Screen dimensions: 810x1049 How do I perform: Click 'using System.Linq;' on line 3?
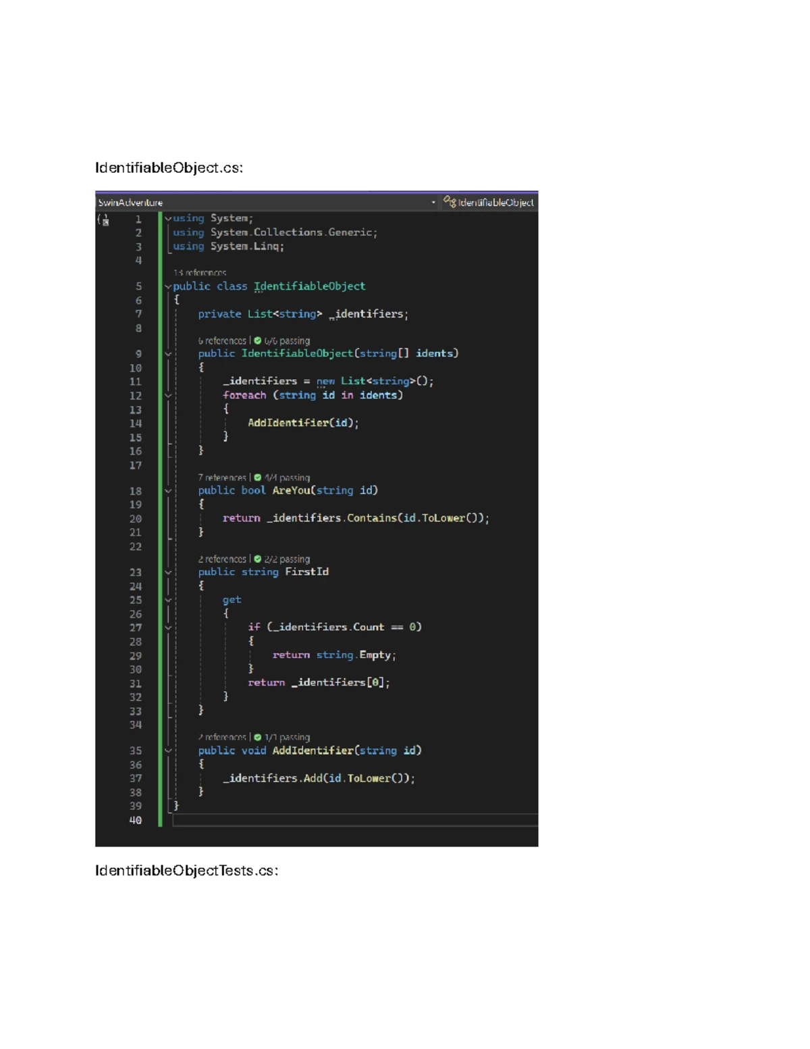pyautogui.click(x=228, y=247)
